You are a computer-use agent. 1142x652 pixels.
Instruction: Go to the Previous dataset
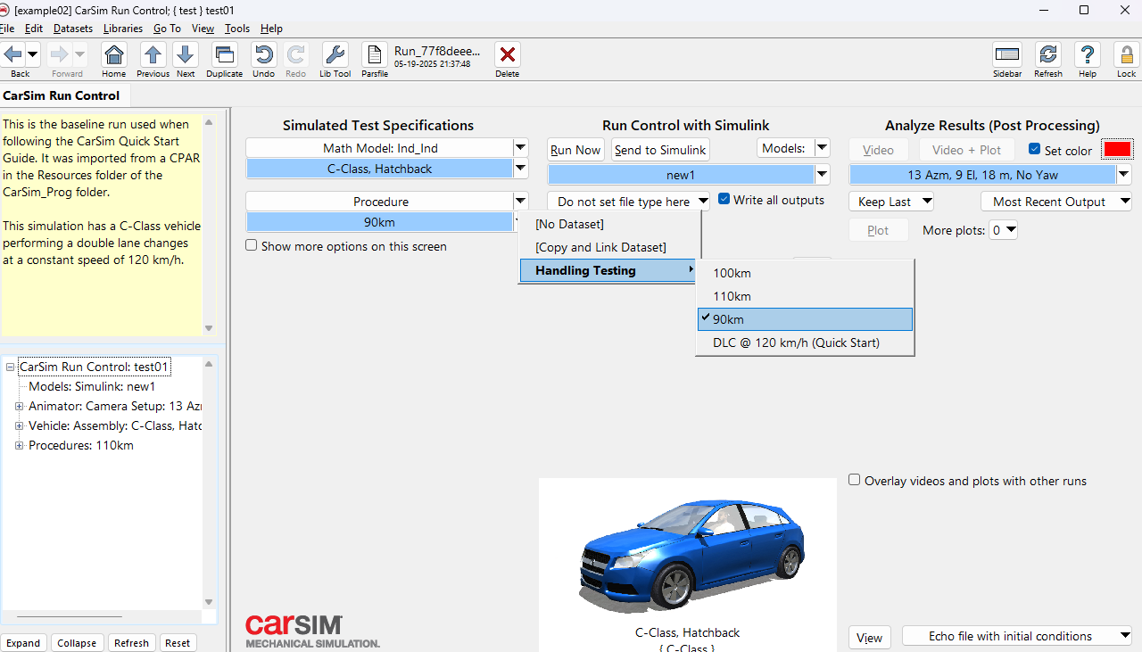click(x=153, y=54)
